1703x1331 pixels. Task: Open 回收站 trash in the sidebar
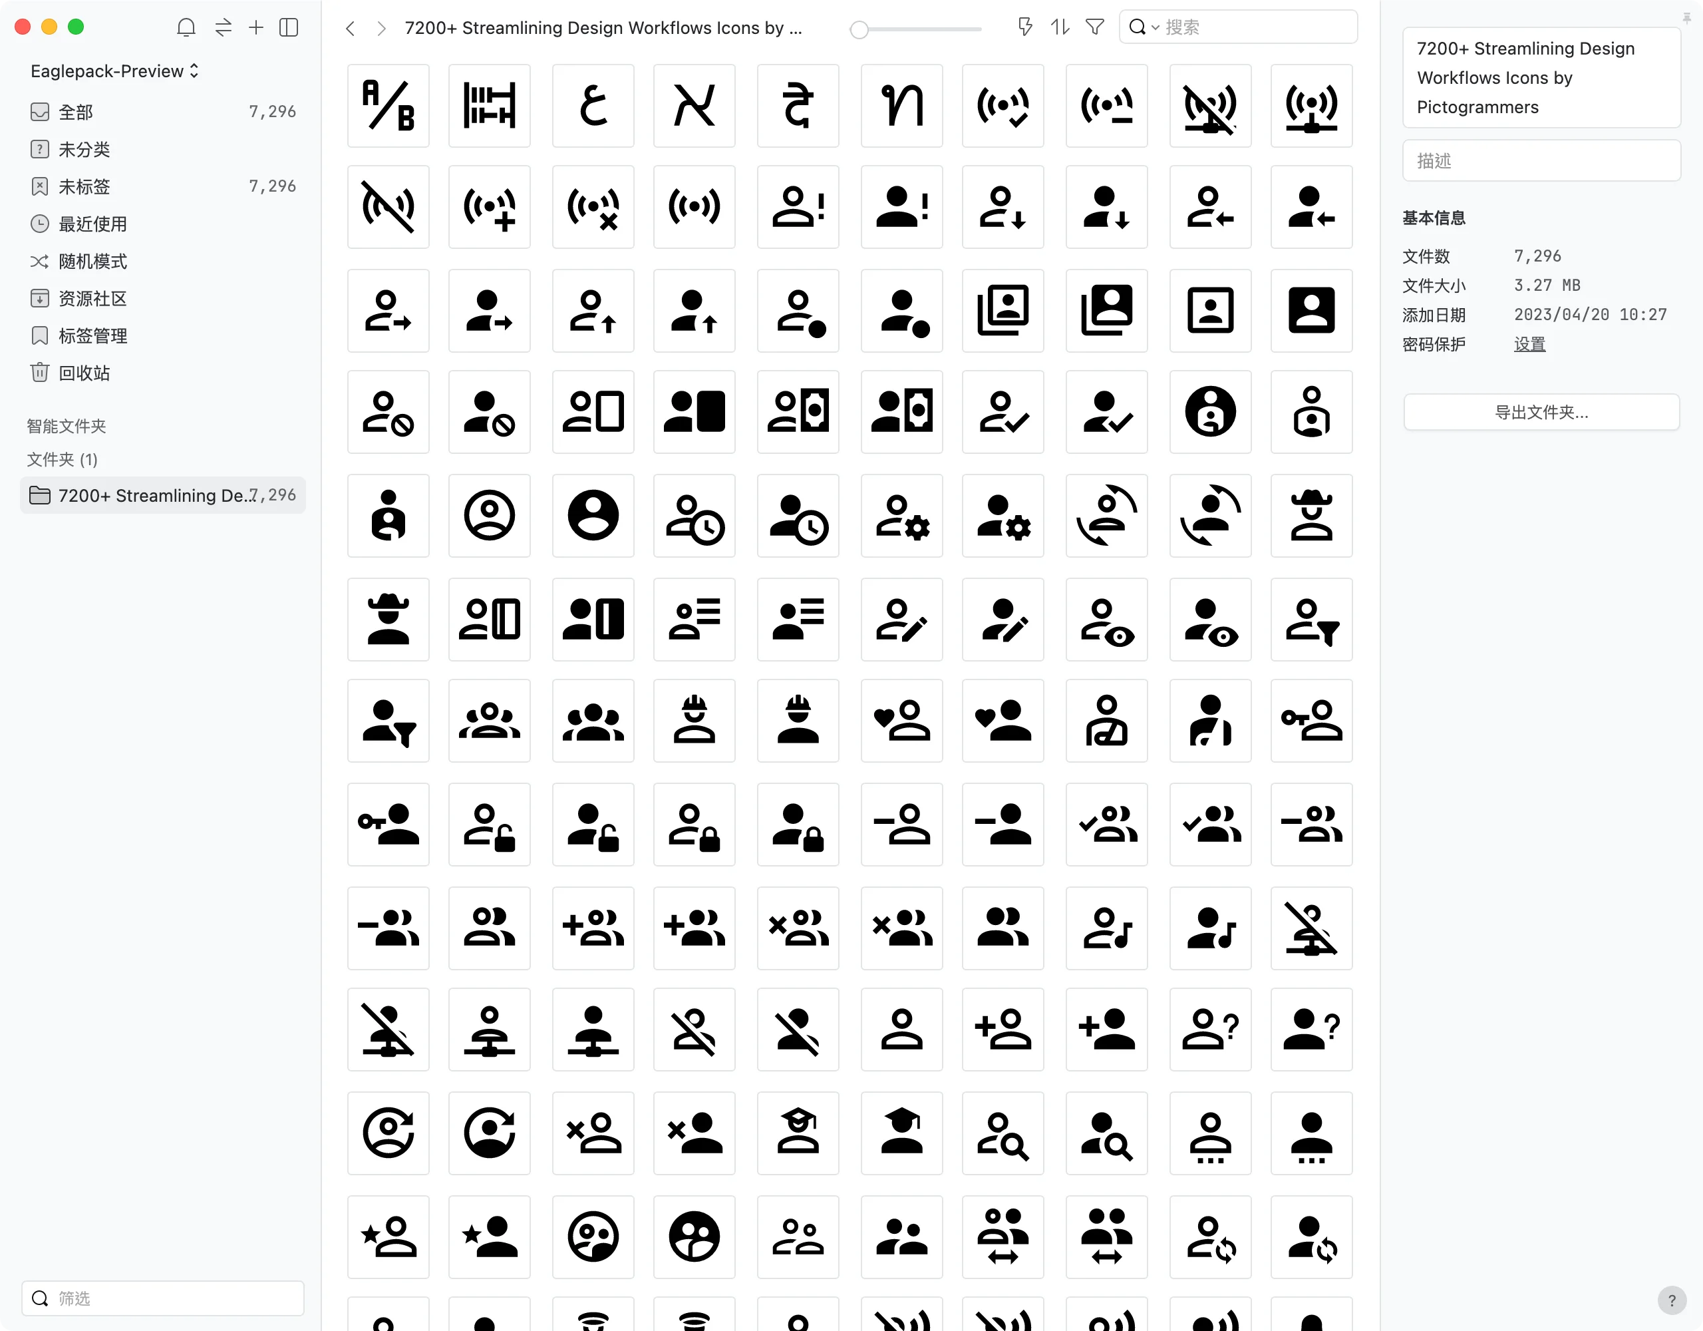(163, 373)
